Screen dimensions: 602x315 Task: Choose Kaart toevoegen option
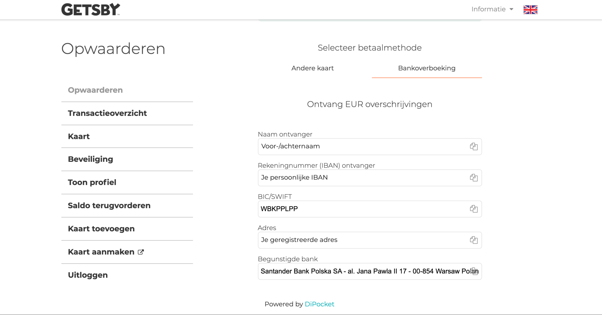[x=101, y=229]
